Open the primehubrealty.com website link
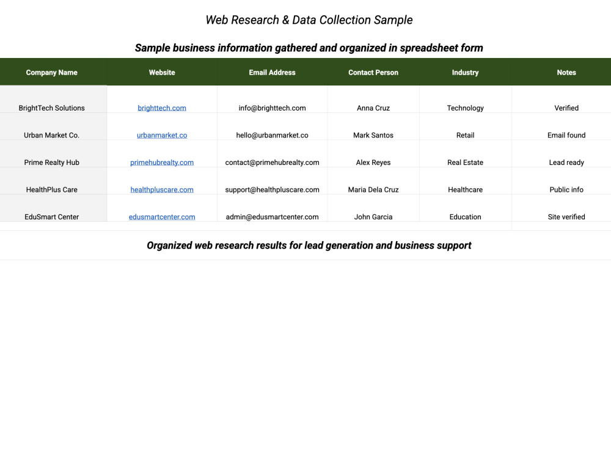 tap(162, 162)
